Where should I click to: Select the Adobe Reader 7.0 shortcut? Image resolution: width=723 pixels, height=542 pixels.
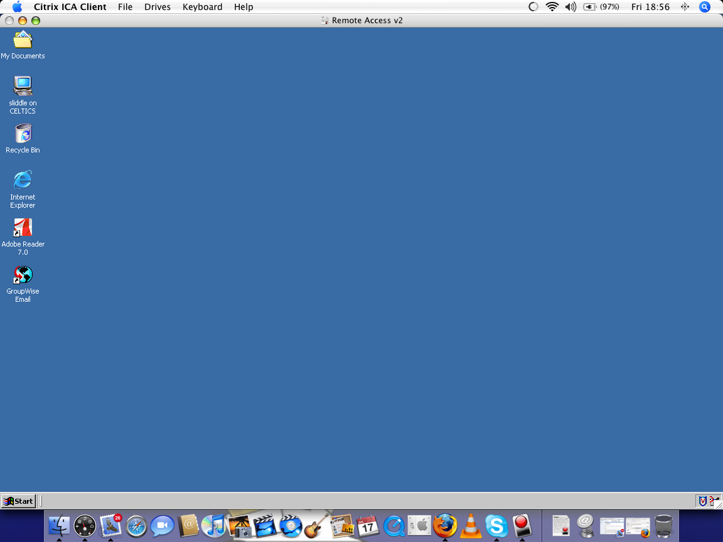(x=23, y=227)
